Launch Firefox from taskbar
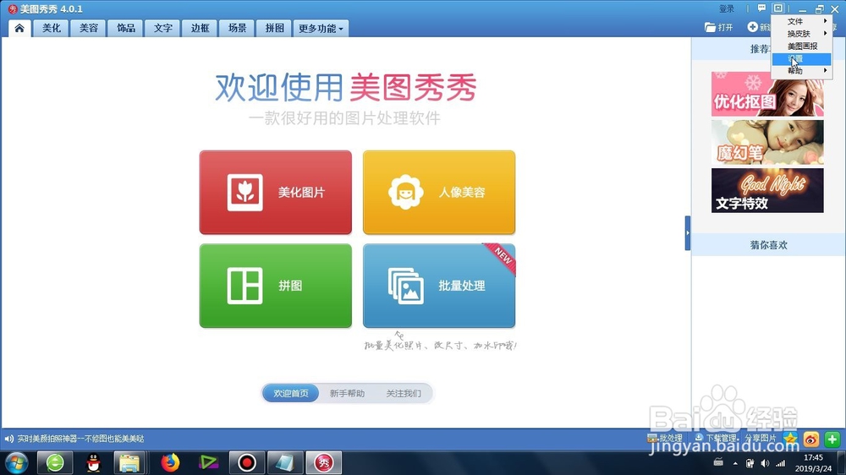This screenshot has height=475, width=846. pyautogui.click(x=170, y=462)
